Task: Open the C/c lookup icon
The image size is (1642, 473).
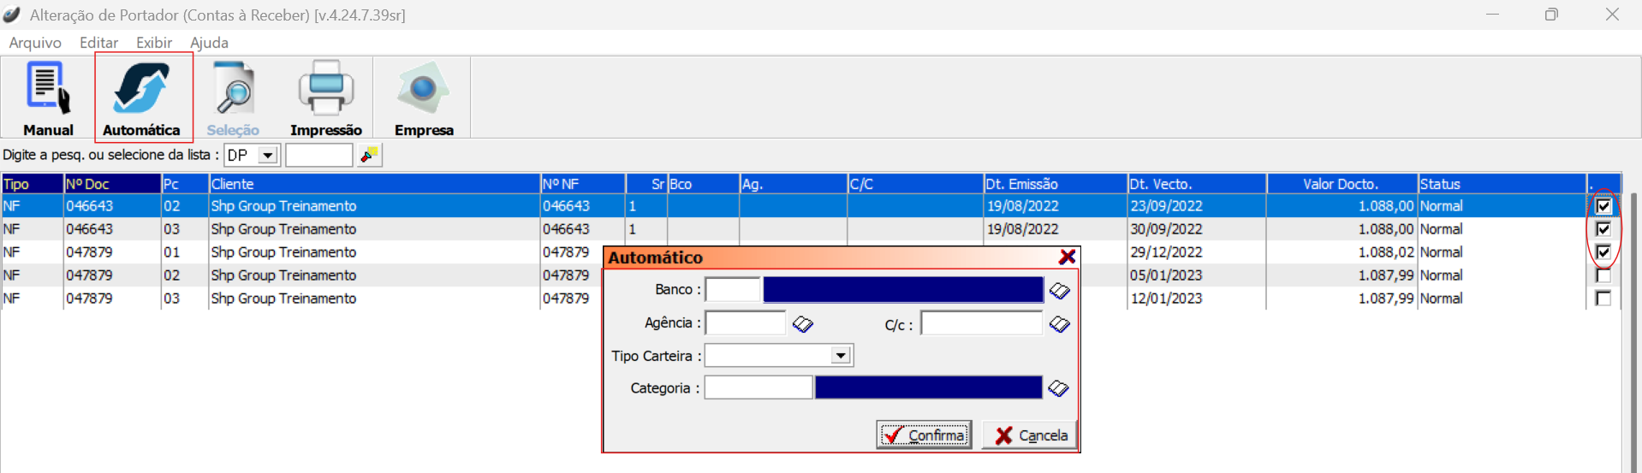Action: [x=1059, y=324]
